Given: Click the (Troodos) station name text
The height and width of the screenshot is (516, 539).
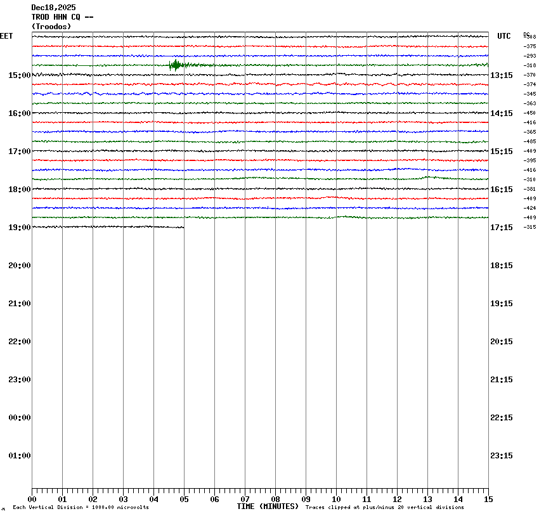Looking at the screenshot, I should tap(51, 27).
